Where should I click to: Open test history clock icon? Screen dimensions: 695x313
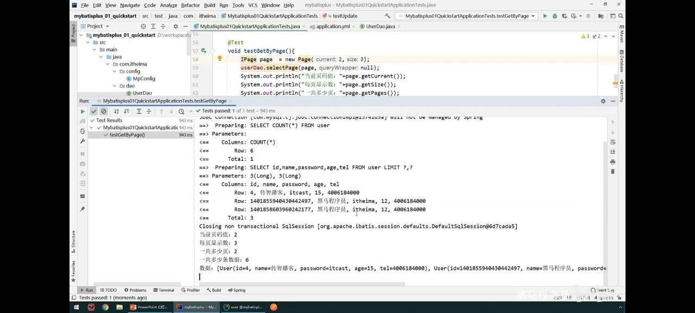click(x=181, y=111)
